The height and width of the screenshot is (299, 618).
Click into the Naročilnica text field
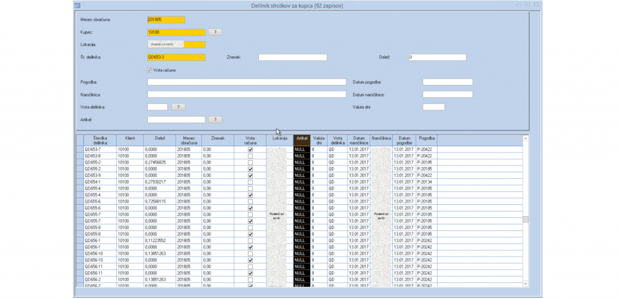(x=247, y=94)
